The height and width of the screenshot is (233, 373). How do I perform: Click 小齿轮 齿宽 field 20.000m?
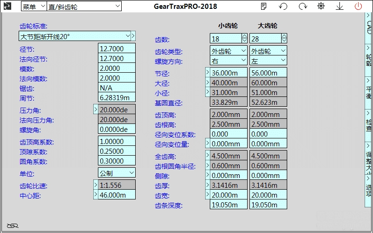[x=228, y=194]
